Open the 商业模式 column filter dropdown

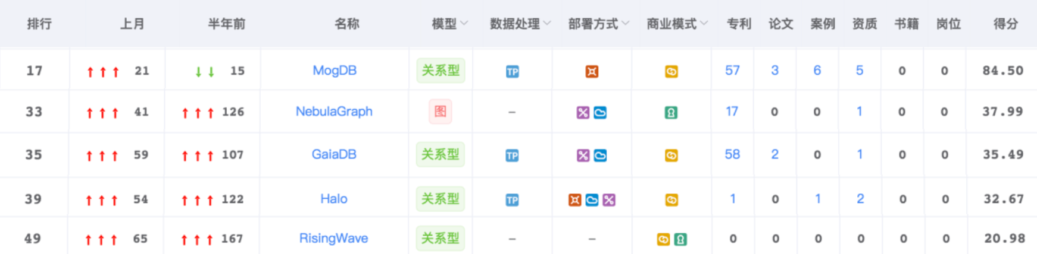tap(704, 24)
